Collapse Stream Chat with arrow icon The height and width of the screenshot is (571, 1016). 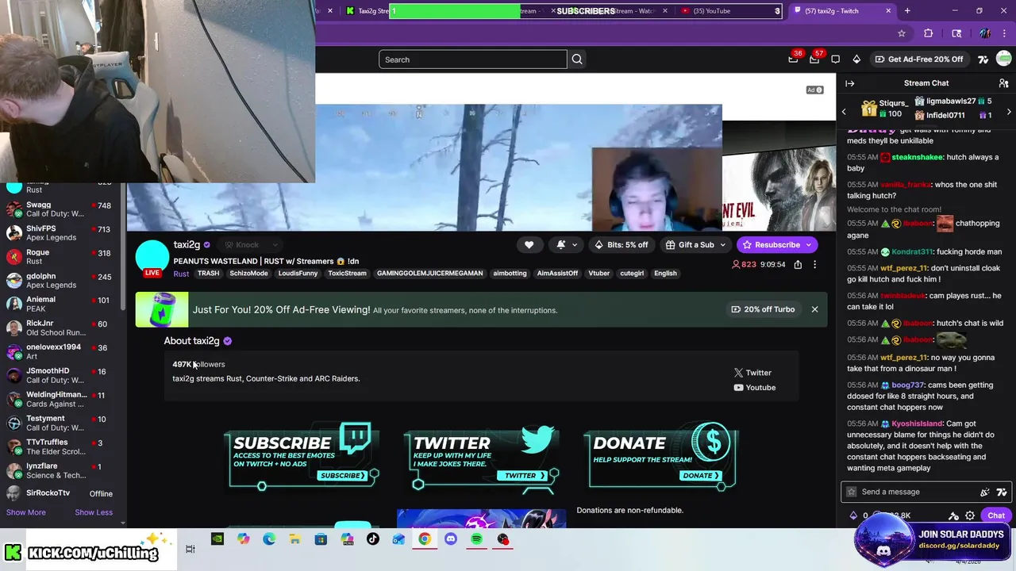850,83
